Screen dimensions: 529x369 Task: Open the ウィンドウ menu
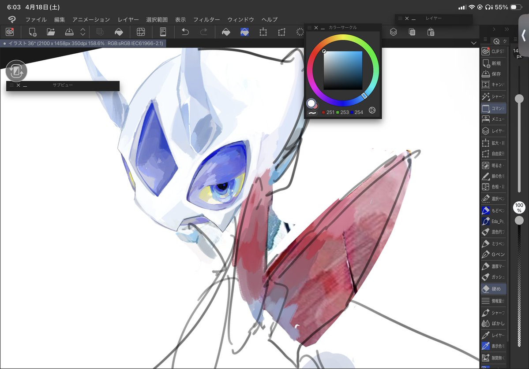click(x=240, y=19)
